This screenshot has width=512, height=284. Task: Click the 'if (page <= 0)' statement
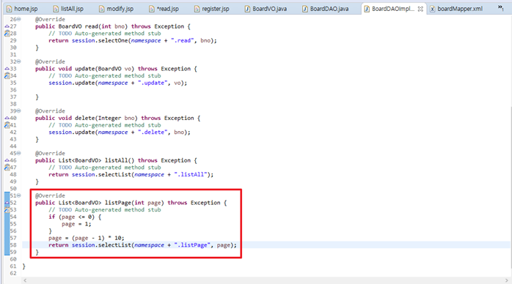coord(75,217)
